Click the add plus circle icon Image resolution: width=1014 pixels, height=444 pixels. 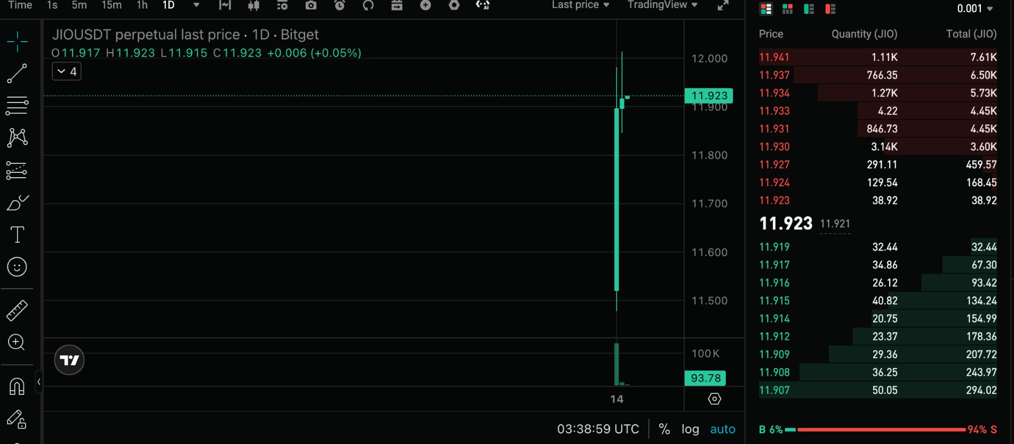[425, 5]
